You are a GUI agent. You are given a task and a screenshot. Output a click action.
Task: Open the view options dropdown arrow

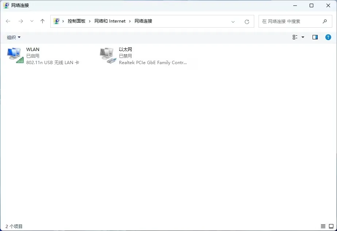(x=302, y=37)
